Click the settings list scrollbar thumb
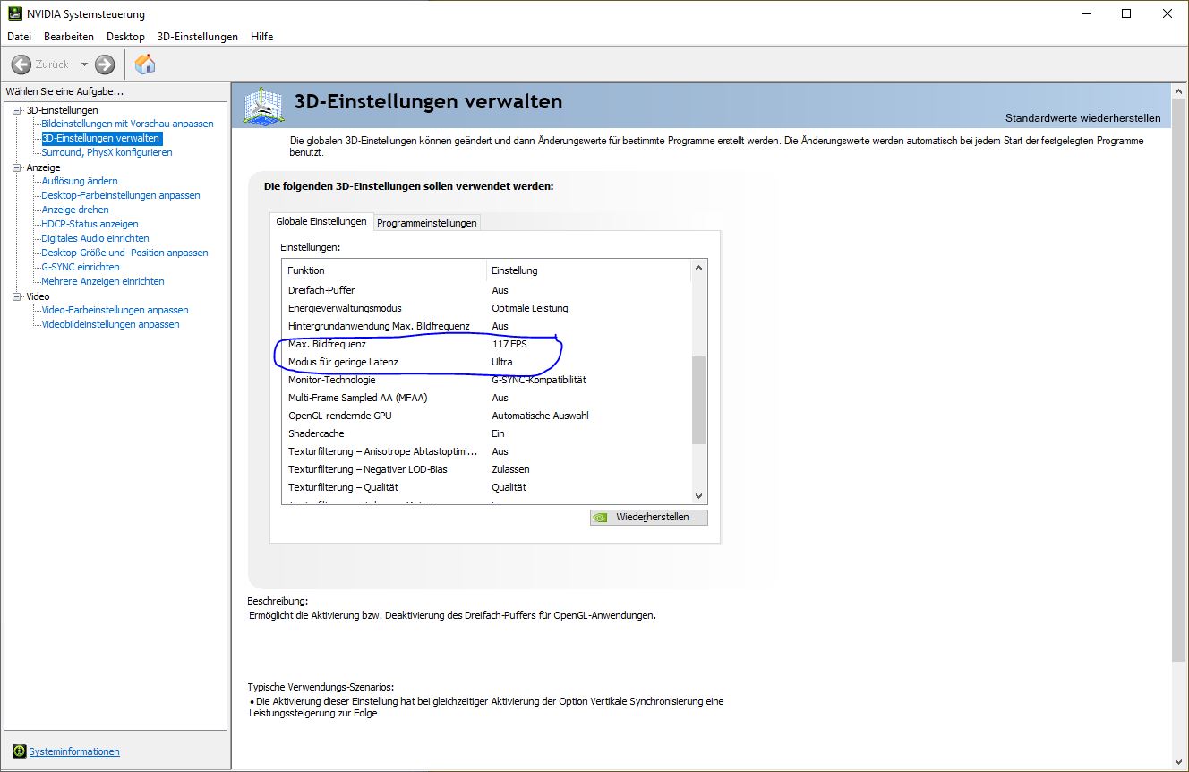1189x772 pixels. coord(699,399)
